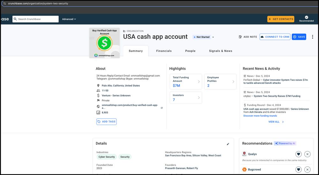319x175 pixels.
Task: Click the GET CONTACTS button
Action: pyautogui.click(x=281, y=19)
